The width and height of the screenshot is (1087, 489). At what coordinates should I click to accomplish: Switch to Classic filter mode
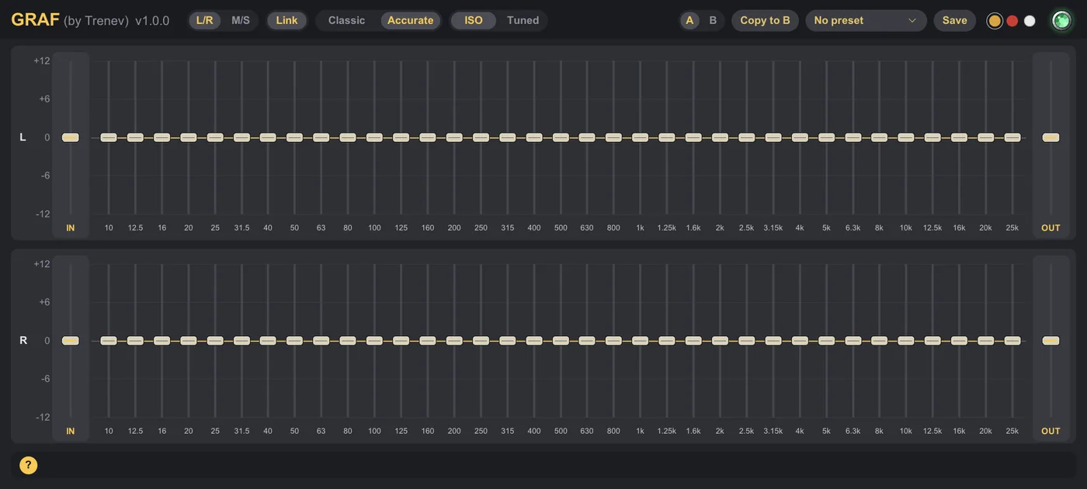click(346, 20)
